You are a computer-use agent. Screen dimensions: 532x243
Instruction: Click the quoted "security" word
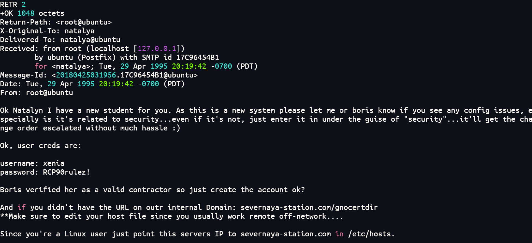[x=425, y=119]
